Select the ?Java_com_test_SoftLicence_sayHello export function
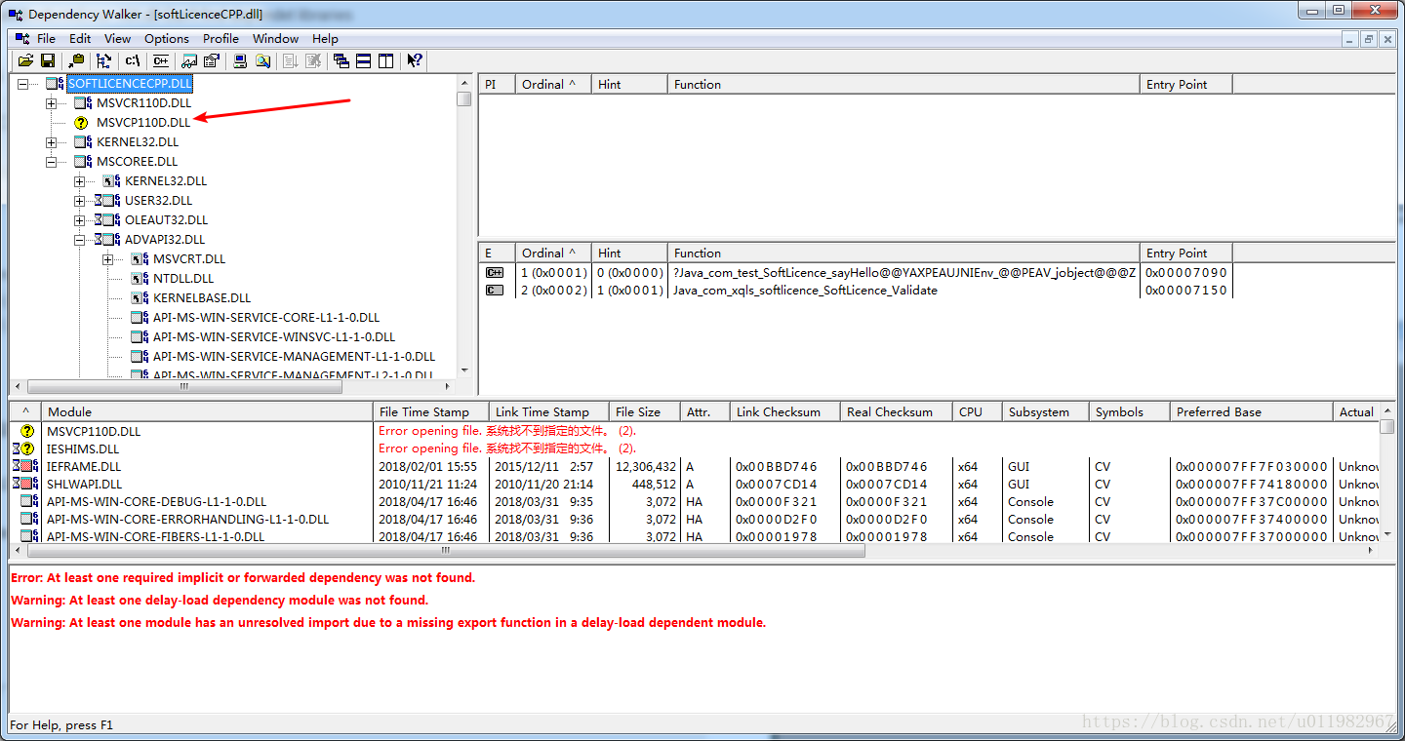This screenshot has height=741, width=1405. [904, 273]
